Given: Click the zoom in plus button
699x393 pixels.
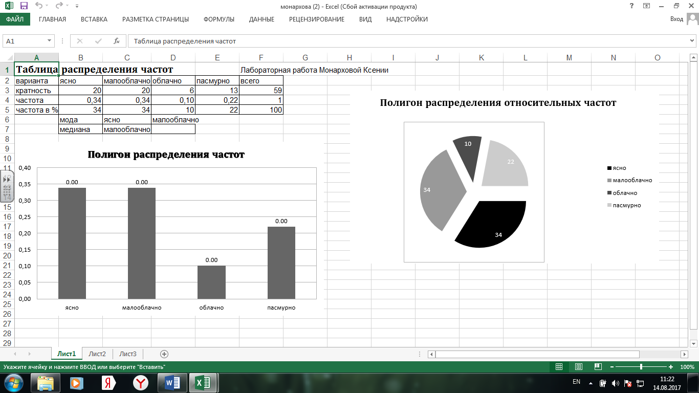Looking at the screenshot, I should tap(671, 367).
